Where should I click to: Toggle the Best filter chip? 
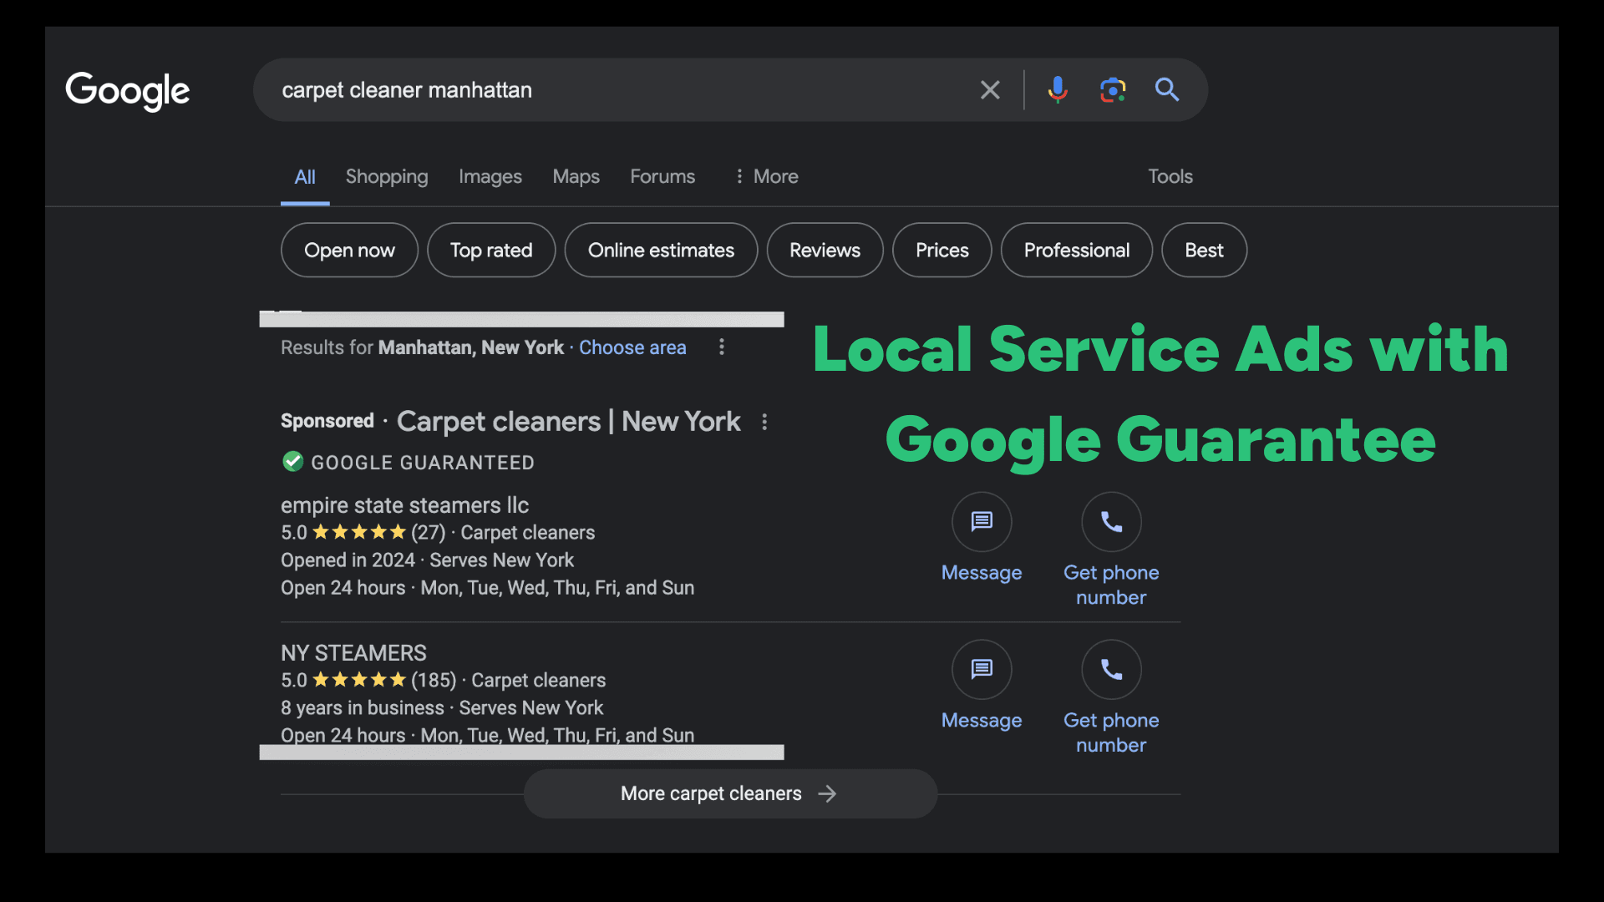[x=1204, y=250]
